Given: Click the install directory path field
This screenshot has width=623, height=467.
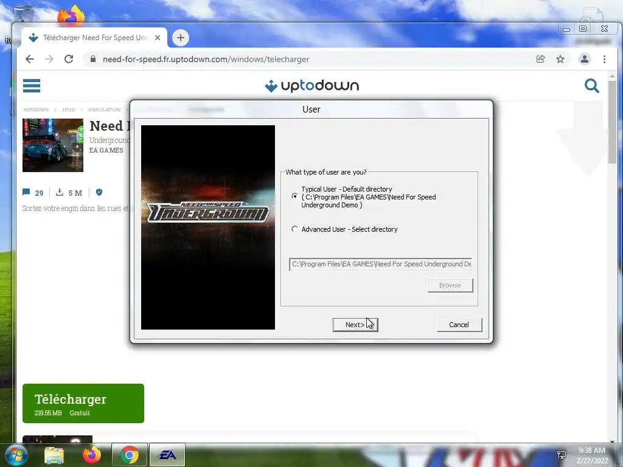Looking at the screenshot, I should (x=381, y=264).
